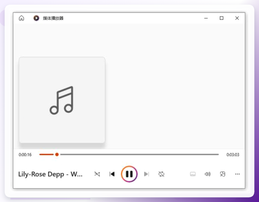
Task: Minimize the Media Player window
Action: click(206, 18)
